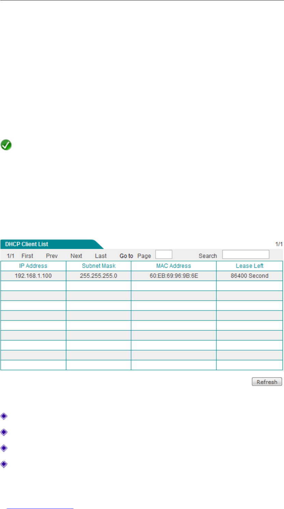Select MAC address 60:EB:69:96:9B:6E cell
Viewport: 284px width, 509px height.
[174, 276]
